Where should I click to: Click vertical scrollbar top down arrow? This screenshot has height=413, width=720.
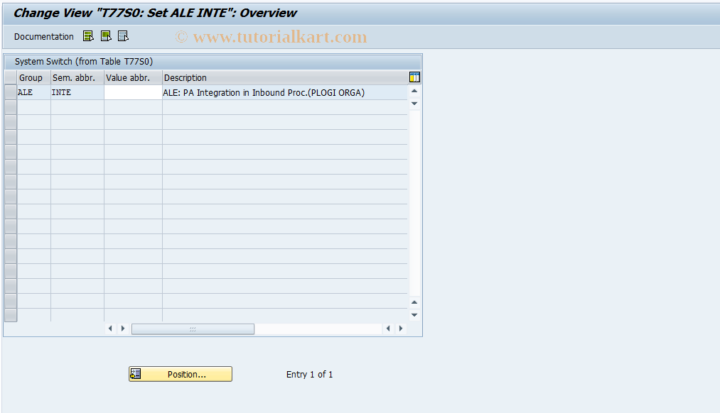pos(414,104)
